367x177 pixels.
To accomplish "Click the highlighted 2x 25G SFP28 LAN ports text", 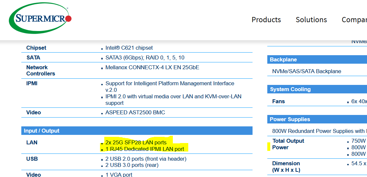I will pos(136,142).
